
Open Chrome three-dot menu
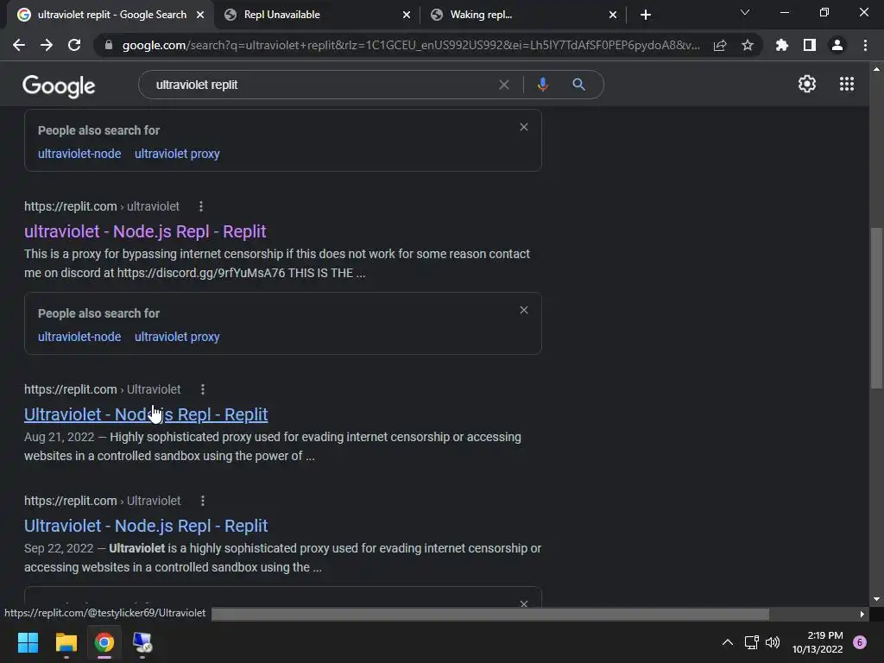[865, 45]
